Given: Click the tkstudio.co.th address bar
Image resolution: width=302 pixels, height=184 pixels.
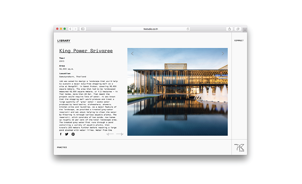Looking at the screenshot, I should click(x=151, y=29).
